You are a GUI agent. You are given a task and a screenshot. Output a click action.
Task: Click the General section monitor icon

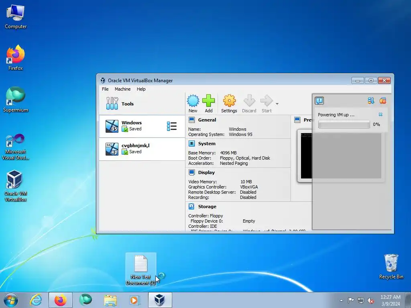(191, 120)
